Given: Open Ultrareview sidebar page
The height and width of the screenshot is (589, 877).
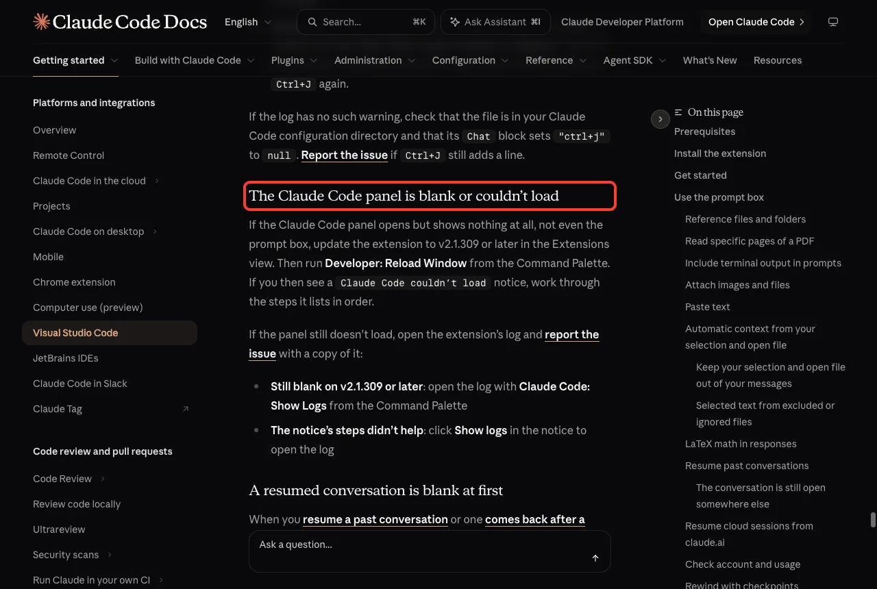Looking at the screenshot, I should [x=59, y=529].
